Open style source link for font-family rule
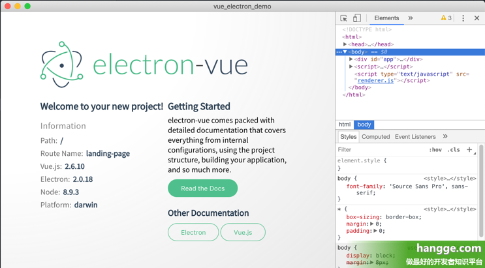485x268 pixels. click(450, 179)
